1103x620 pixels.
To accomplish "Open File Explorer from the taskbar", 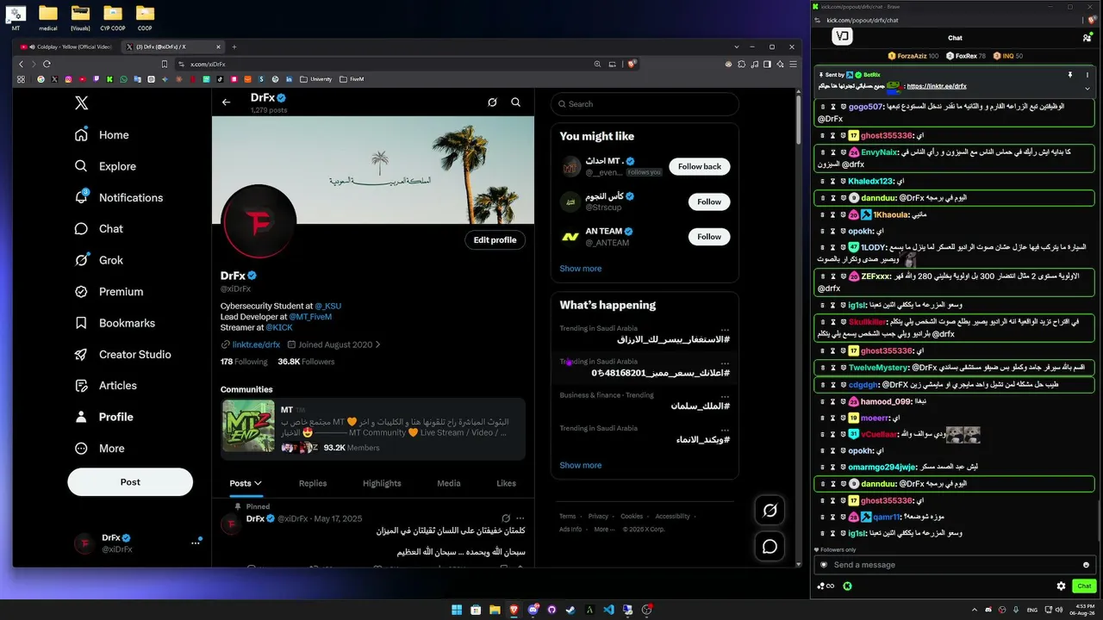I will pos(495,610).
